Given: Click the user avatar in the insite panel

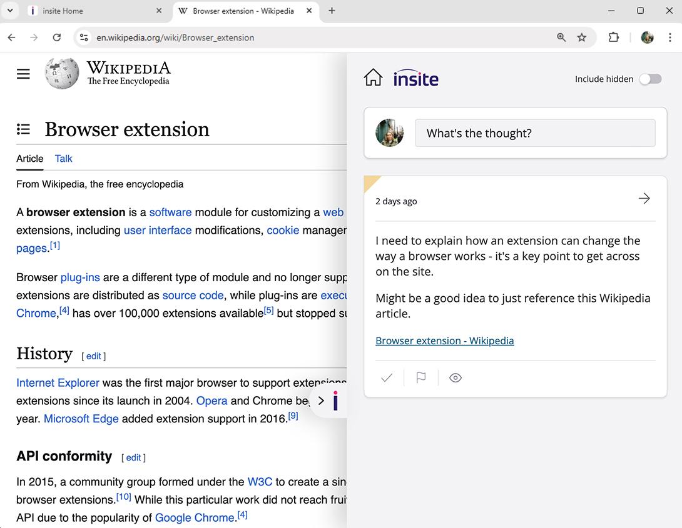Looking at the screenshot, I should 389,133.
